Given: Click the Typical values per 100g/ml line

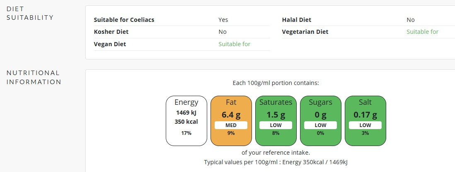Looking at the screenshot, I should click(x=276, y=162).
